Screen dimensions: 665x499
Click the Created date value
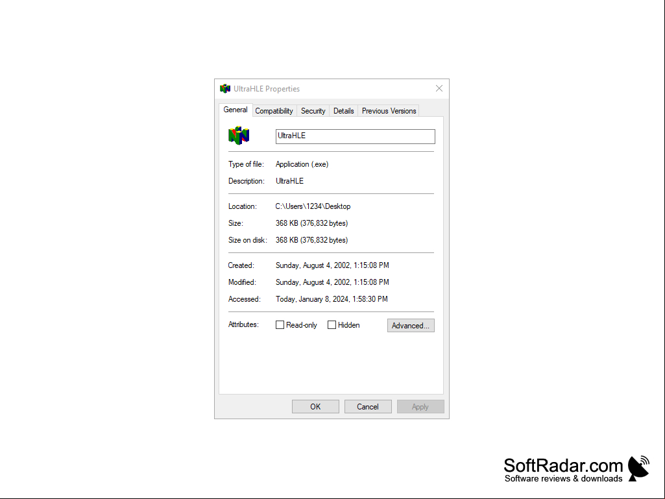coord(332,265)
